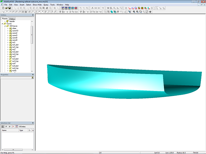The height and width of the screenshot is (154, 206).
Task: Collapse the 3-D Curves tree node
Action: click(x=5, y=26)
